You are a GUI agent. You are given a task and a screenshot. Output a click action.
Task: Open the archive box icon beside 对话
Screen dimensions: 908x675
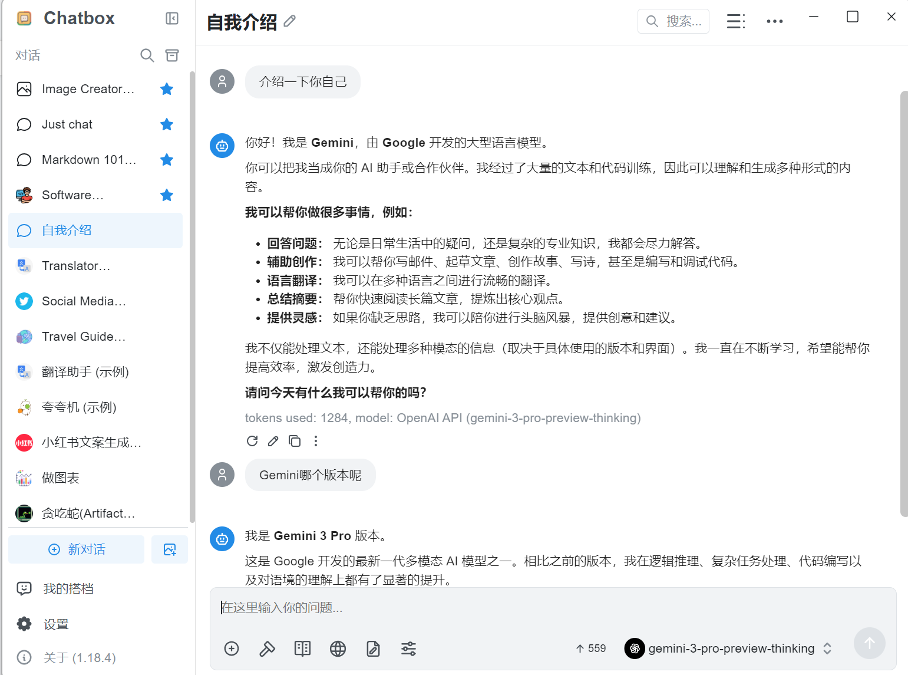172,55
